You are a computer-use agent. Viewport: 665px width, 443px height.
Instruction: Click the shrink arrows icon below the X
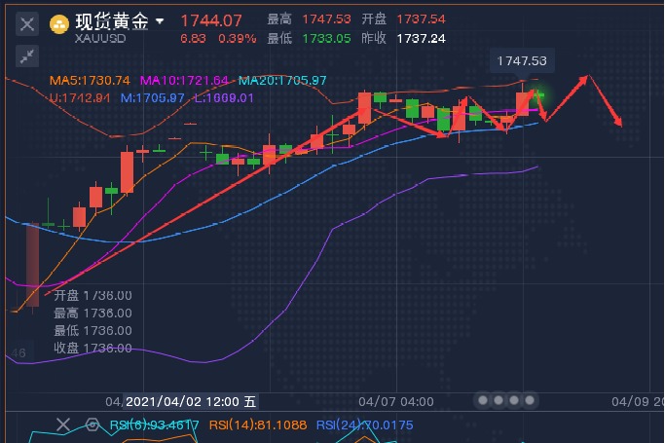[27, 55]
